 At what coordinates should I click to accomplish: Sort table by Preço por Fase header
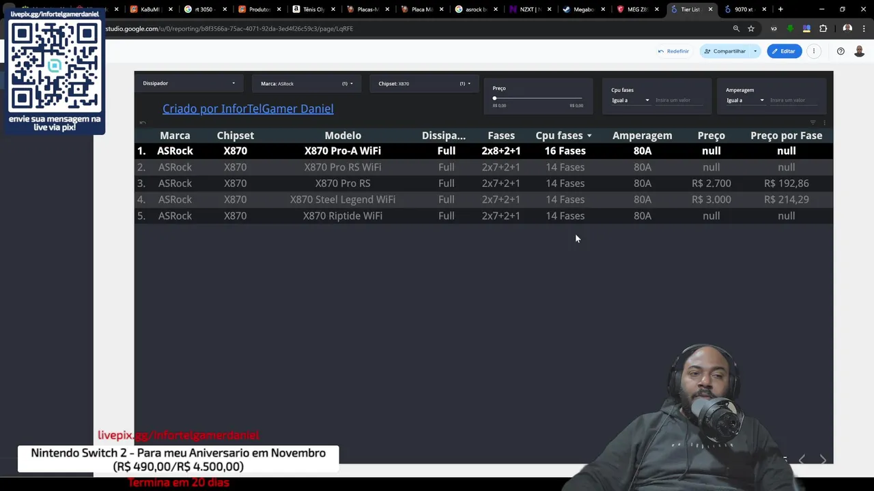[786, 136]
